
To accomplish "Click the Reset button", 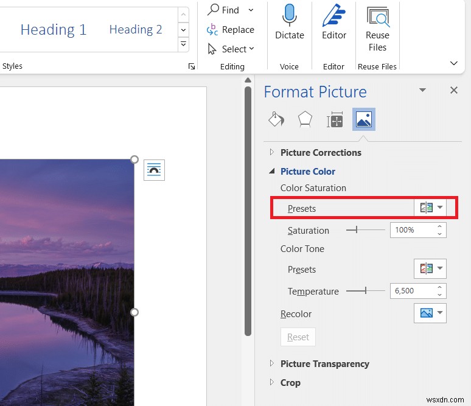I will pyautogui.click(x=298, y=337).
